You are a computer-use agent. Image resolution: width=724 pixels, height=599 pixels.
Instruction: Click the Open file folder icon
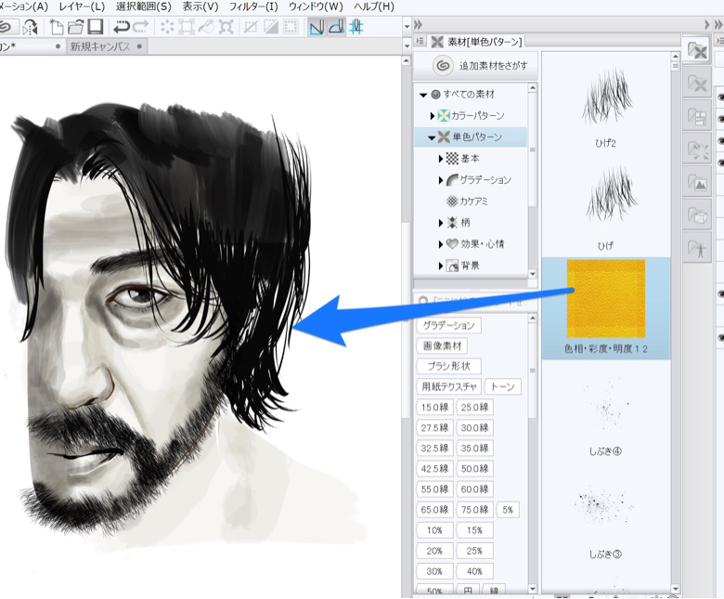coord(76,27)
